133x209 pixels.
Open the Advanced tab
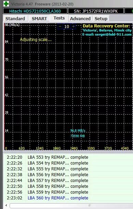click(80, 18)
